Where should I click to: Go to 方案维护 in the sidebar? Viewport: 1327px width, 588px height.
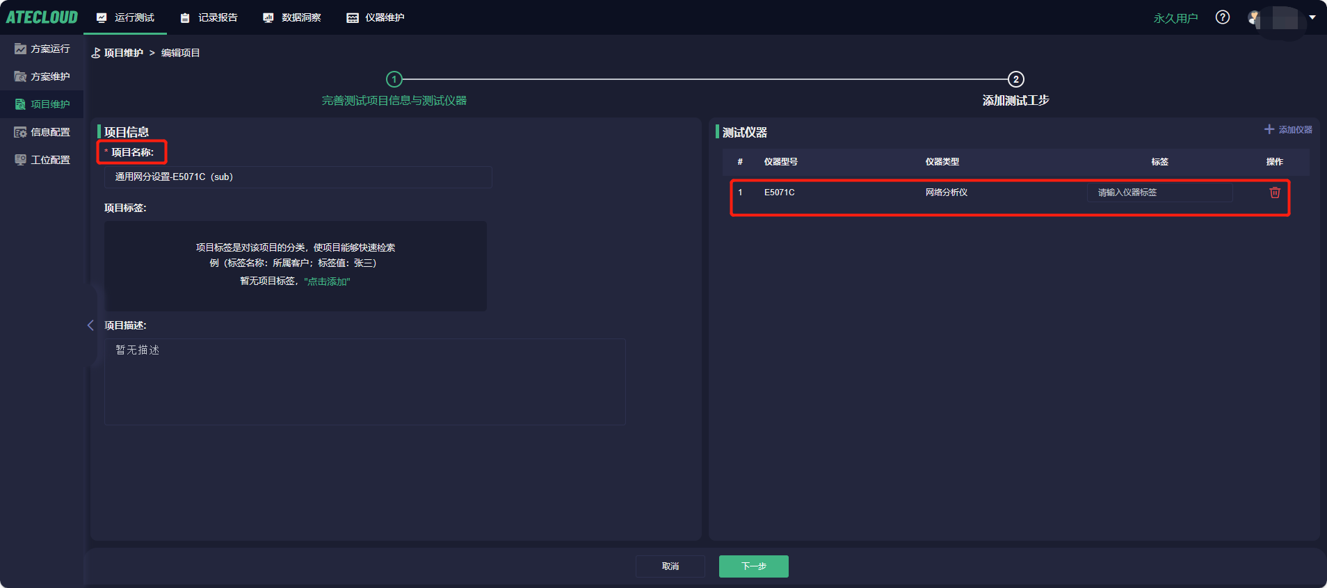tap(42, 76)
